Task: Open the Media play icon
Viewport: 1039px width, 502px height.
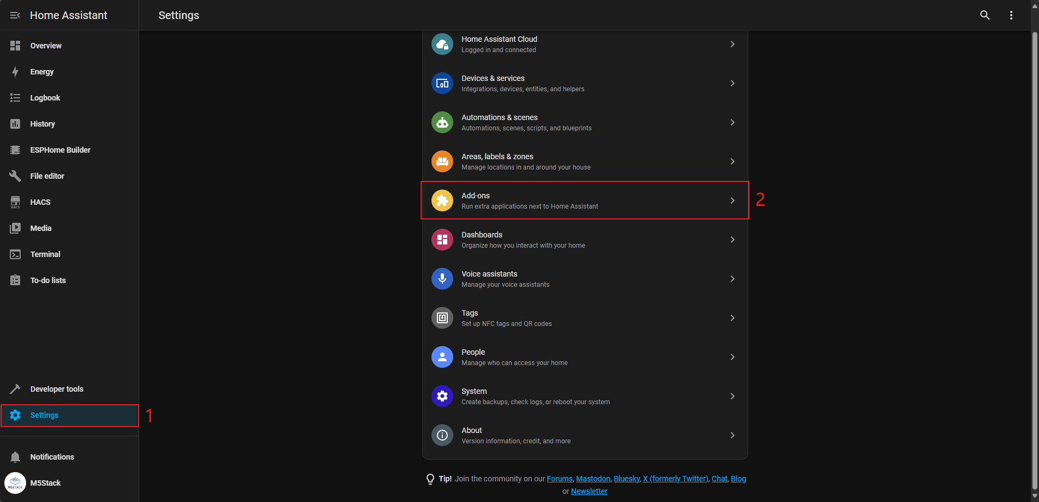Action: pyautogui.click(x=15, y=228)
